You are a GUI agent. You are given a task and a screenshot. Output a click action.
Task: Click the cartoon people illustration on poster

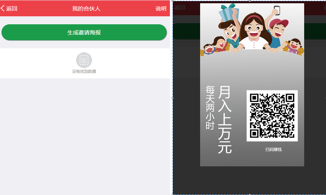pos(252,30)
